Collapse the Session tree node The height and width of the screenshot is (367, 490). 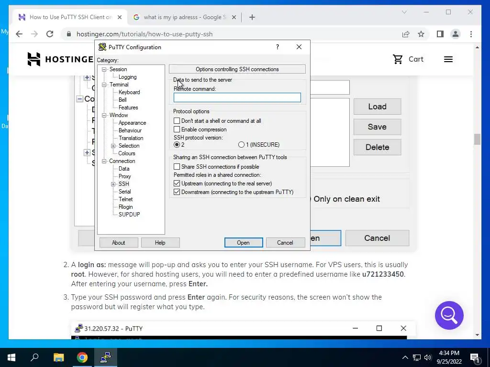pos(104,69)
